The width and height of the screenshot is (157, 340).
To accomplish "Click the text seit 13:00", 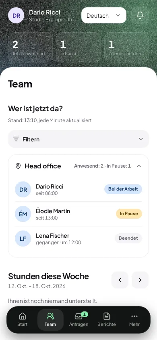I will (x=47, y=218).
